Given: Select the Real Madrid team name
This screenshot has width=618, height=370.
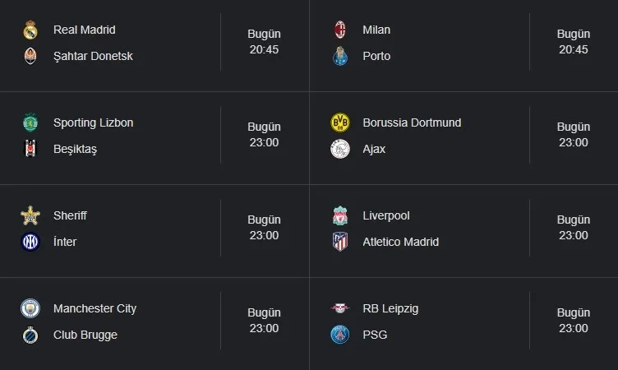Looking at the screenshot, I should pyautogui.click(x=85, y=30).
